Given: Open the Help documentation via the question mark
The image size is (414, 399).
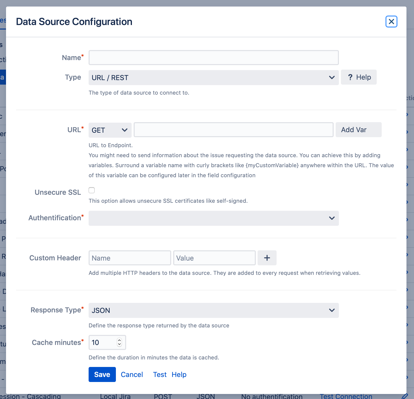Looking at the screenshot, I should 358,77.
